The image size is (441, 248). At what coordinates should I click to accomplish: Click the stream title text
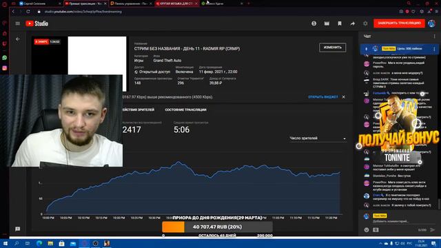click(x=187, y=49)
